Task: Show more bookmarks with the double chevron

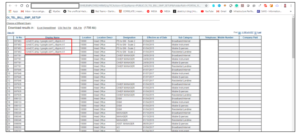Action: (x=291, y=11)
